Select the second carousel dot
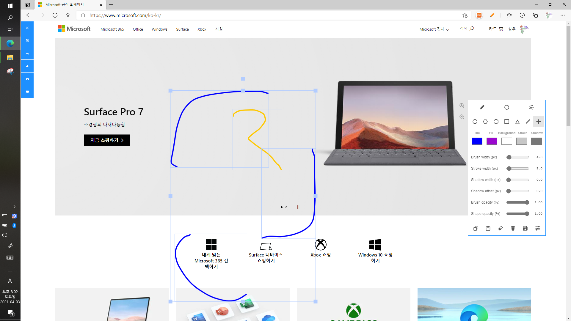 click(286, 207)
